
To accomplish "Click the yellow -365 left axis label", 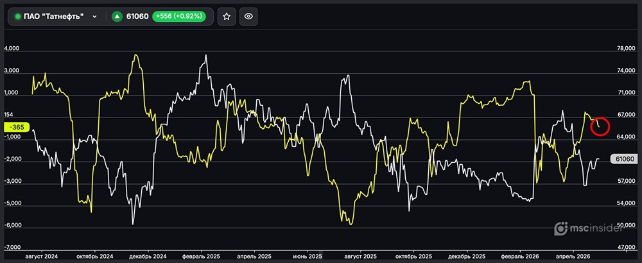I will (x=16, y=127).
